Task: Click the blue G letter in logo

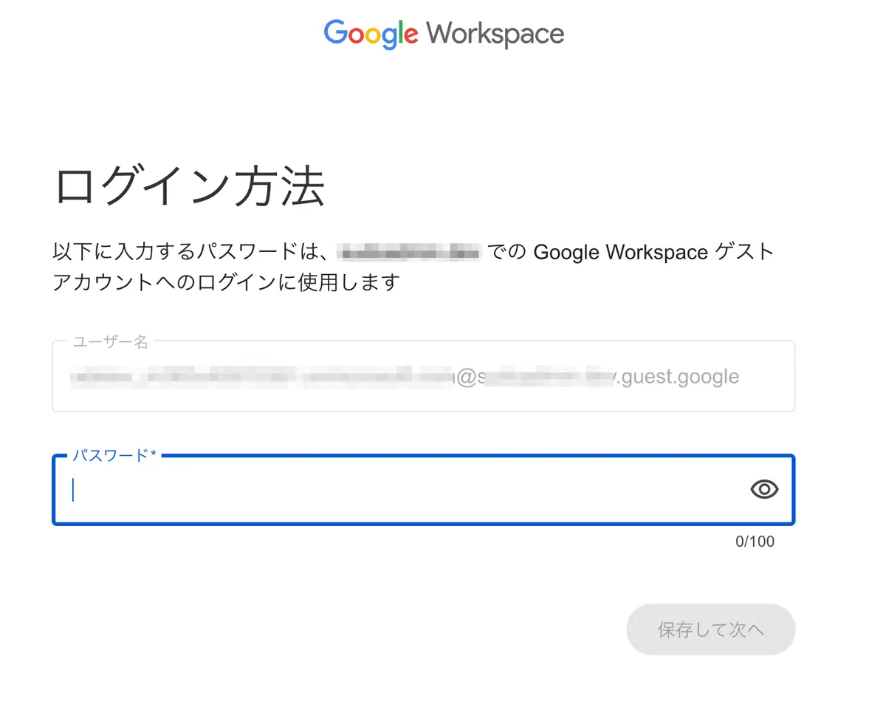Action: click(x=335, y=33)
